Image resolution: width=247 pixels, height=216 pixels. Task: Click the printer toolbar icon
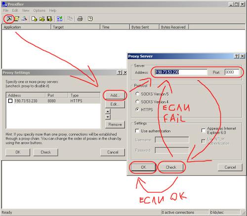(x=80, y=19)
